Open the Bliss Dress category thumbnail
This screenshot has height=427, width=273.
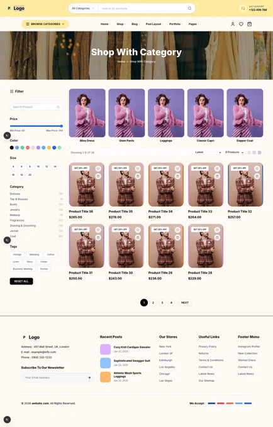(87, 113)
